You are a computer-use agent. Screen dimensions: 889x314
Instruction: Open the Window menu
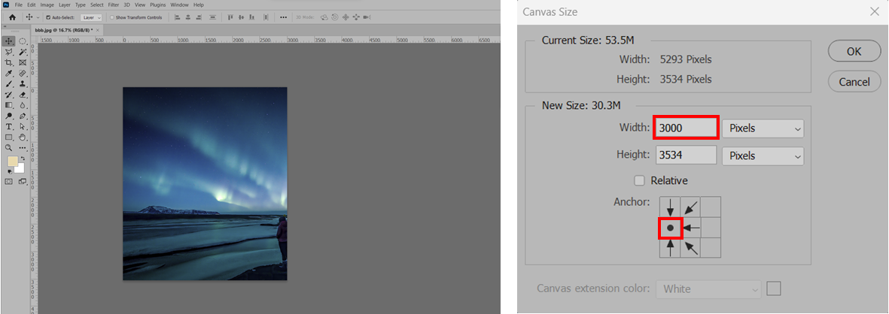tap(179, 5)
